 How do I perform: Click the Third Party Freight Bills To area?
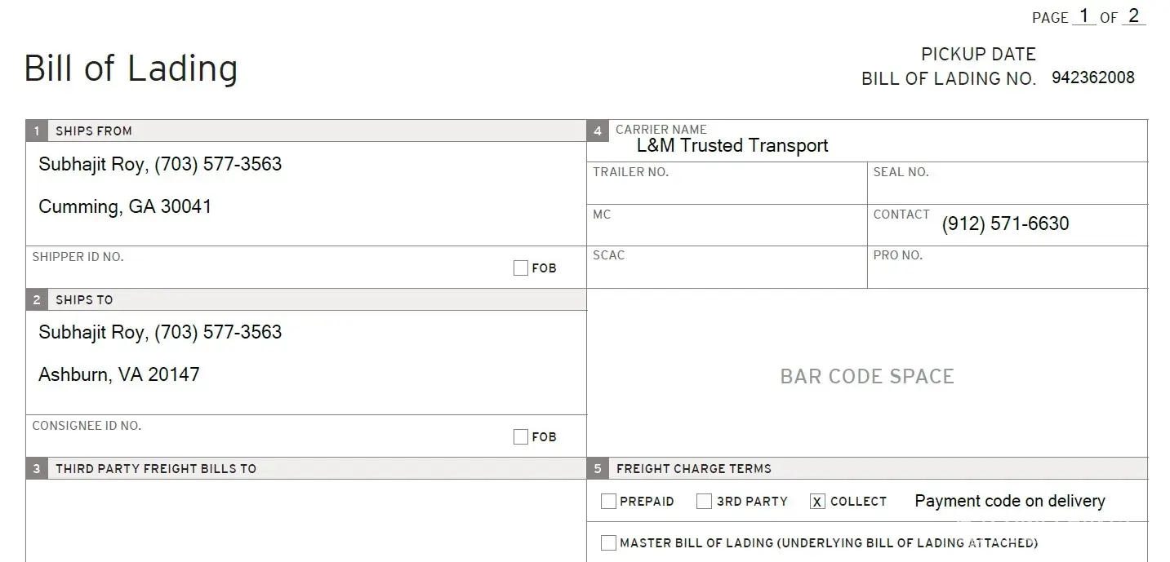click(x=305, y=520)
